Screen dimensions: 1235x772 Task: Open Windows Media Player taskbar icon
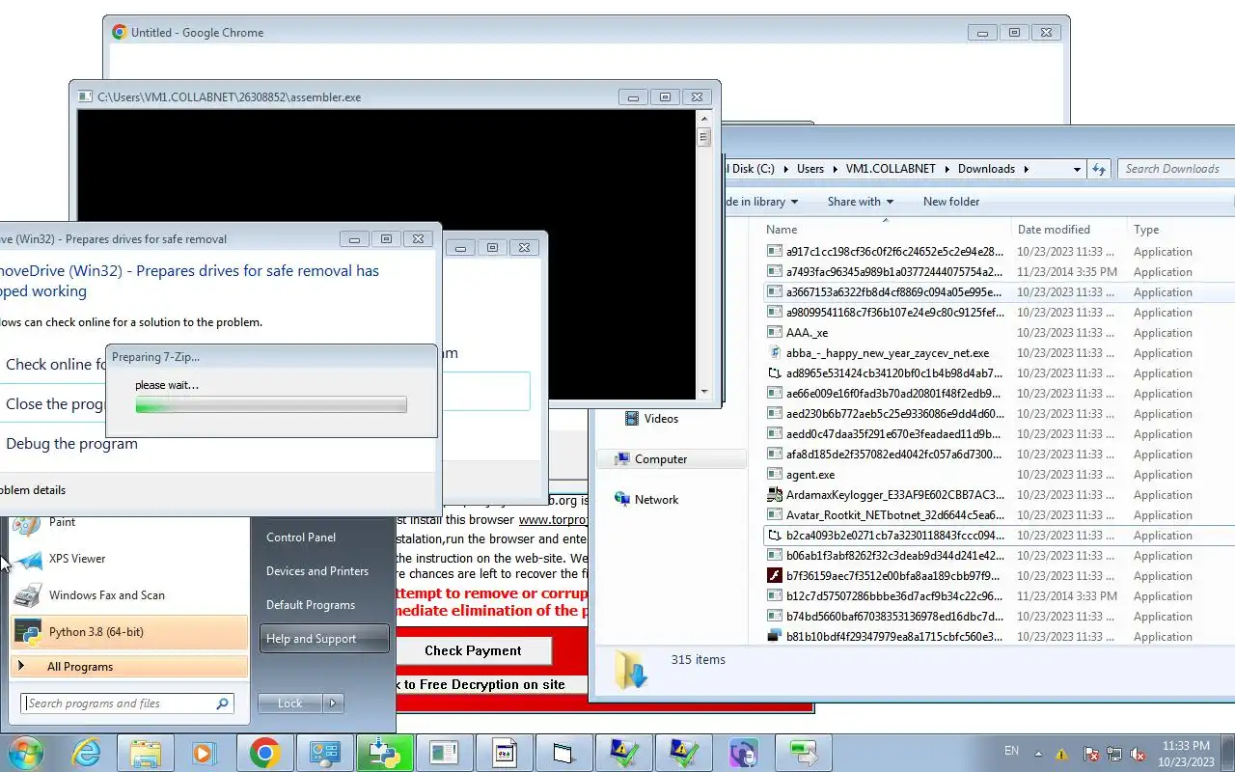click(x=205, y=752)
